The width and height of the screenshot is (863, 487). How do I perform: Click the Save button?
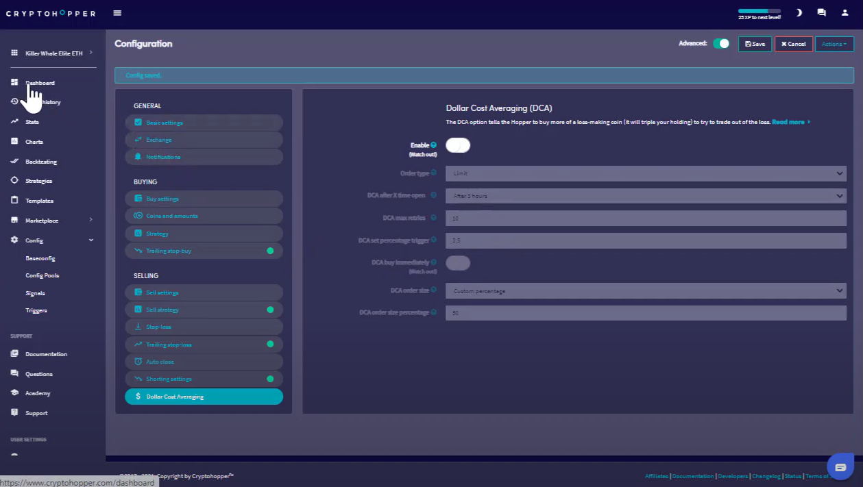coord(755,44)
